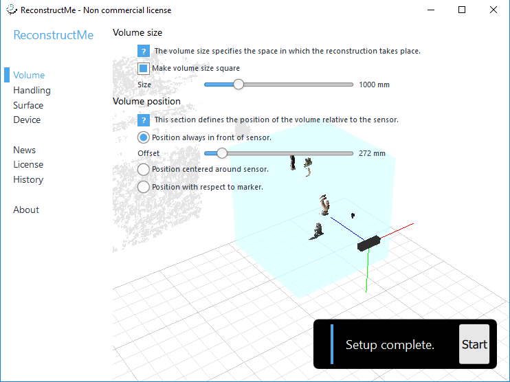Viewport: 510px width, 382px height.
Task: Toggle Make volume size square checkbox
Action: tap(144, 69)
